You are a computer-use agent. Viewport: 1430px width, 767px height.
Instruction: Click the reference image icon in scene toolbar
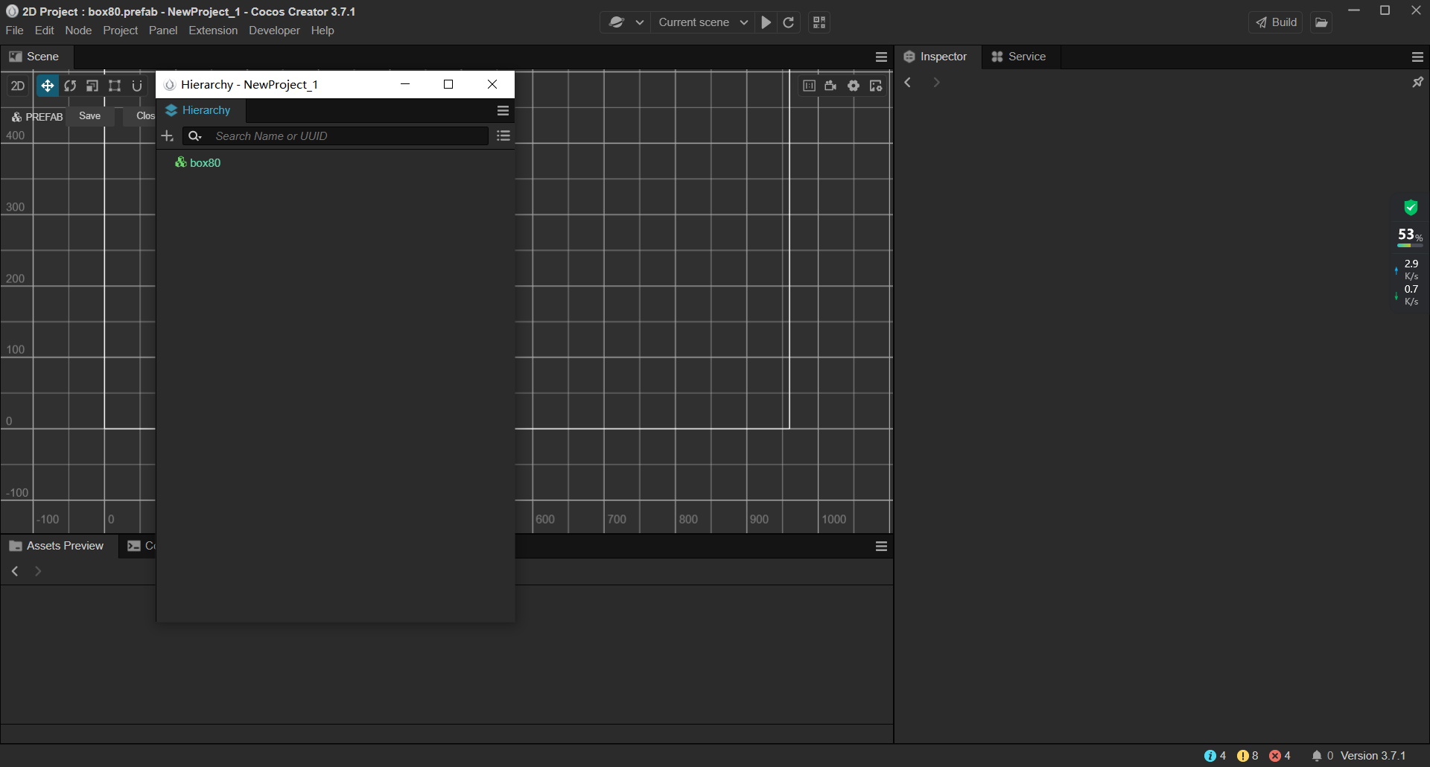[x=809, y=86]
